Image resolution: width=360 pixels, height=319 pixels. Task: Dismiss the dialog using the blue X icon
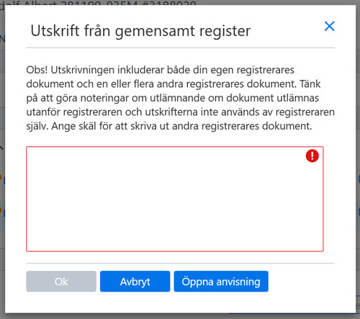click(x=329, y=26)
